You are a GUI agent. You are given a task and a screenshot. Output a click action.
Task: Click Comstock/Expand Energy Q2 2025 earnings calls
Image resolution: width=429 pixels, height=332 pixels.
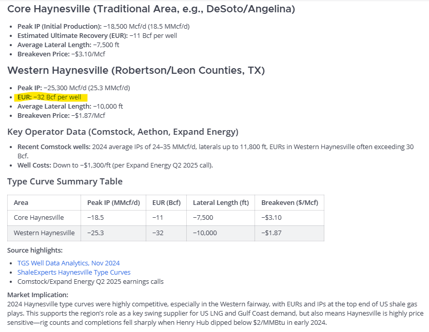90,281
